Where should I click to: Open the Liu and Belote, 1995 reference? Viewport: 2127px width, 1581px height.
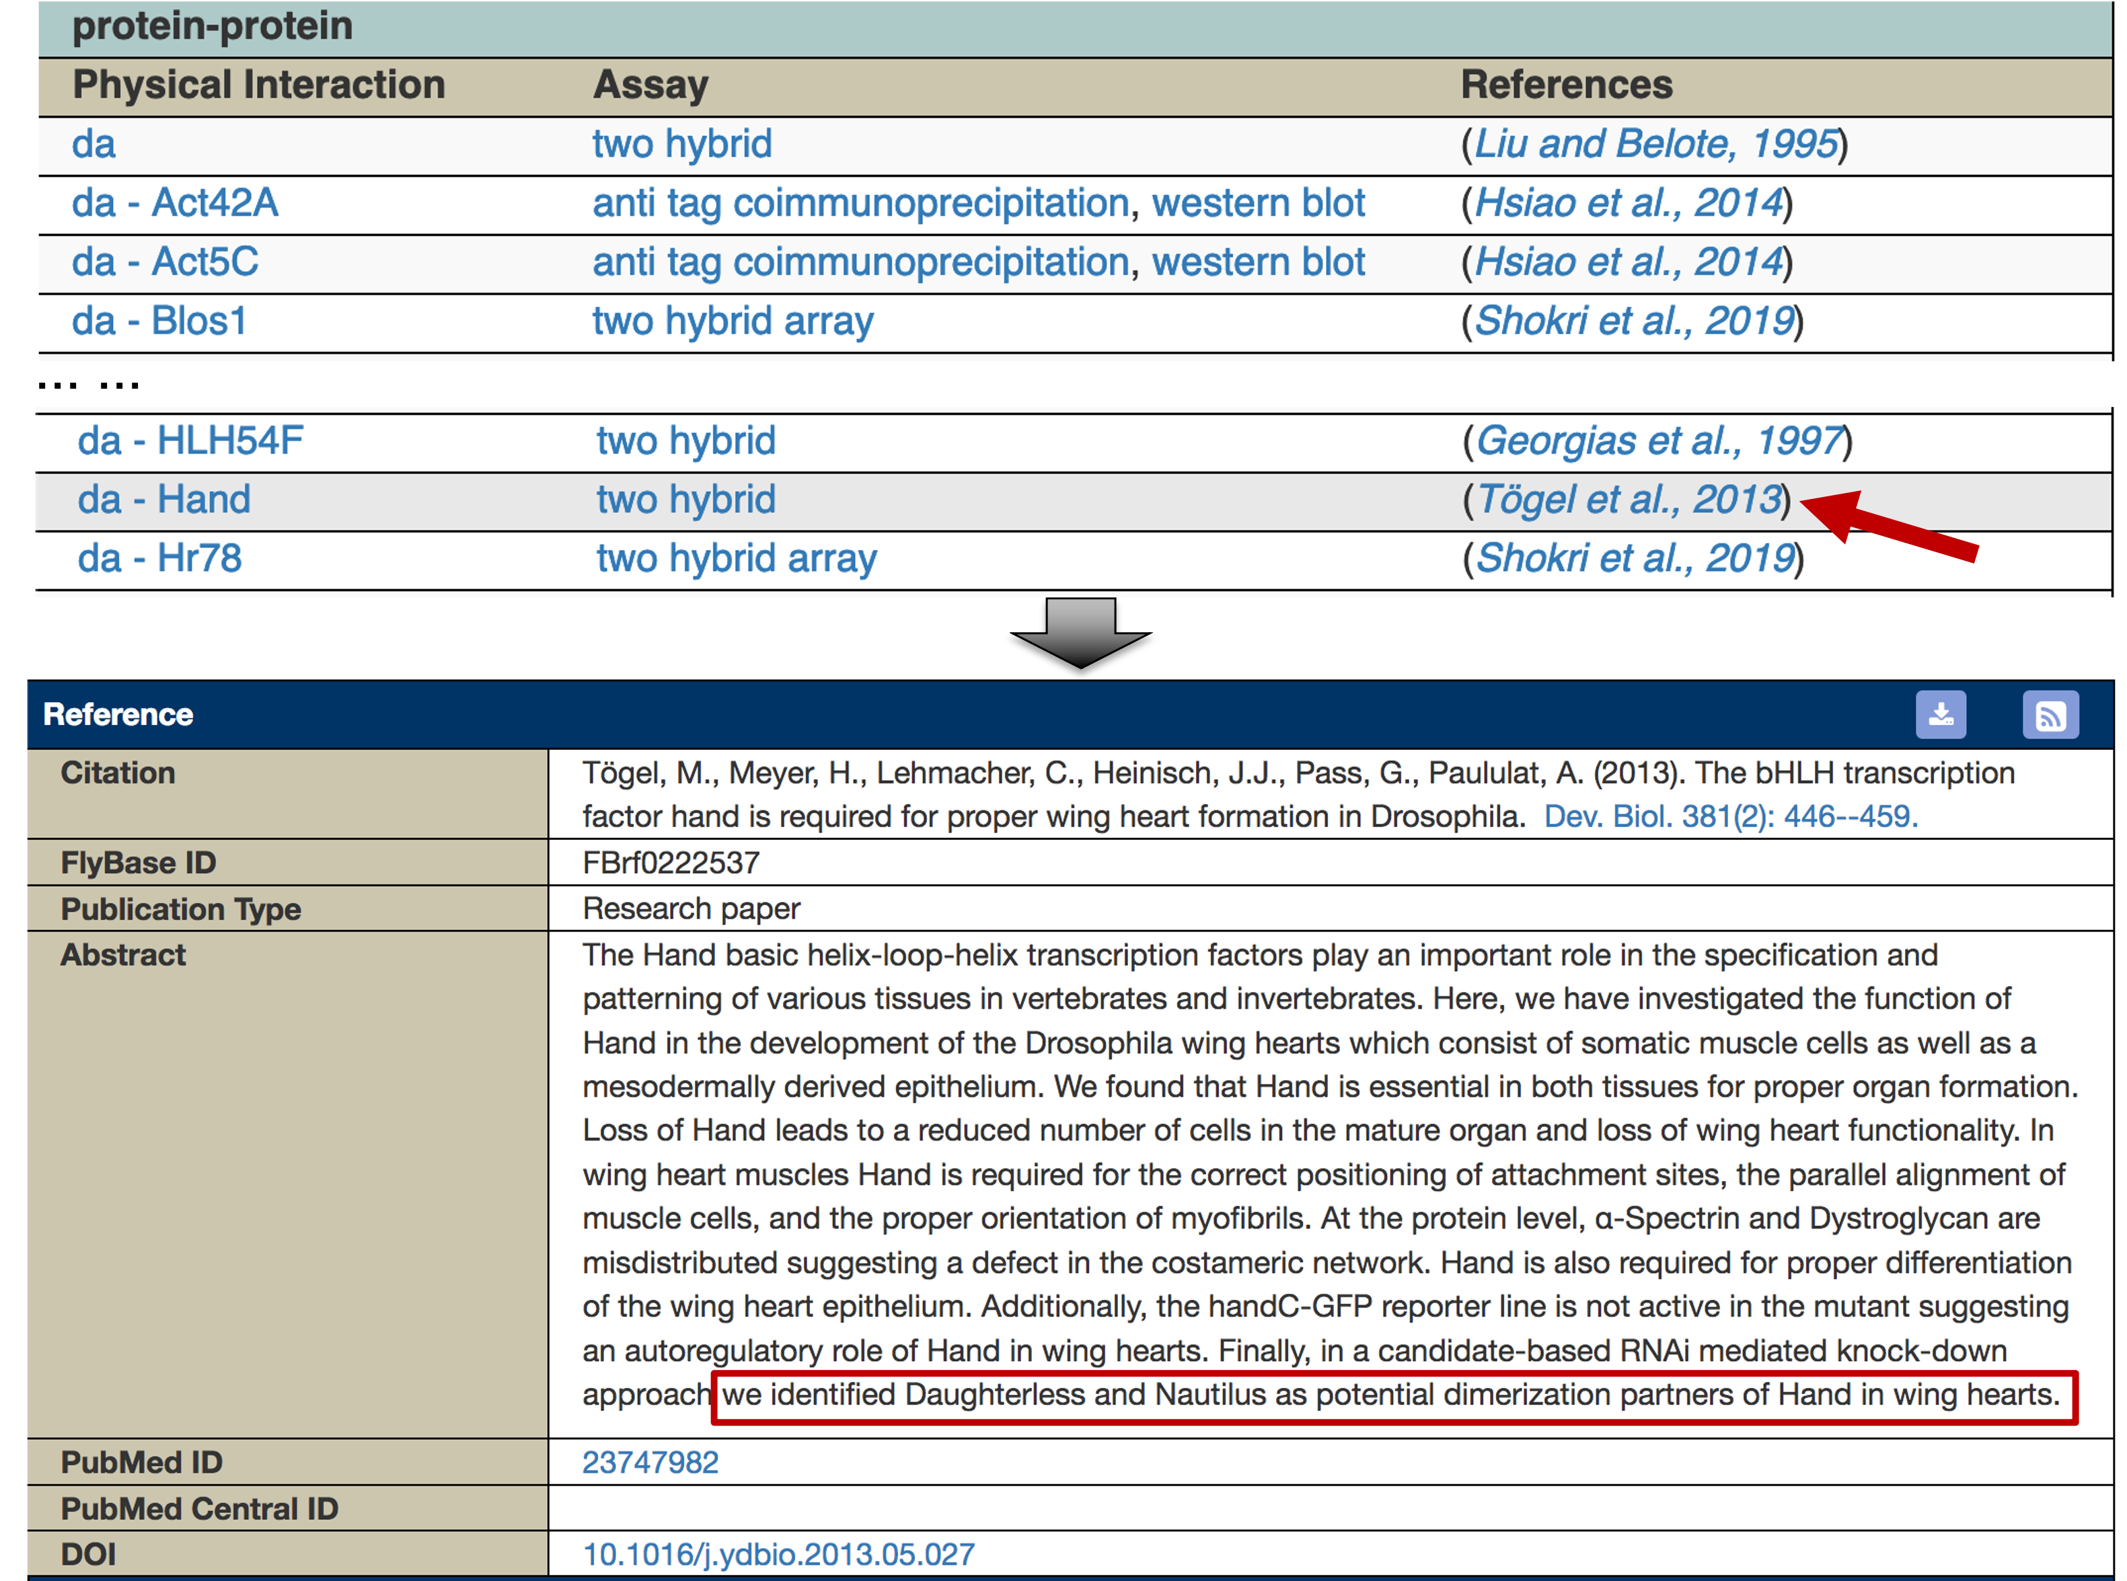click(x=1656, y=145)
